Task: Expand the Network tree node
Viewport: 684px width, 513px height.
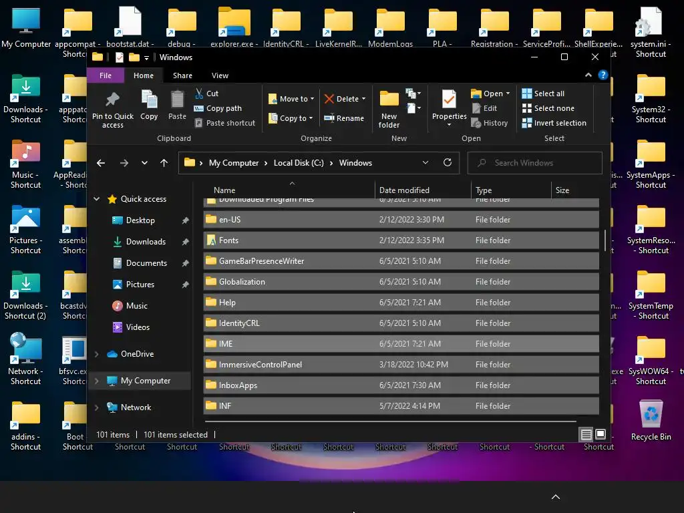Action: 96,407
